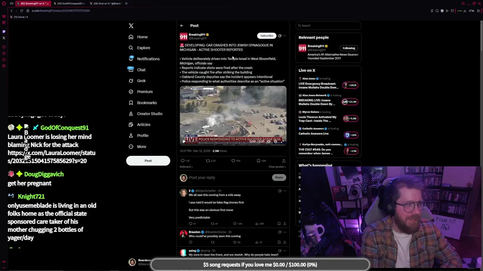
Task: Subscribe to Breaking911
Action: (x=266, y=36)
